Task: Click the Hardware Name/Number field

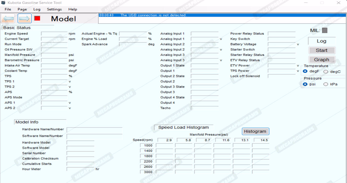Action: 94,130
